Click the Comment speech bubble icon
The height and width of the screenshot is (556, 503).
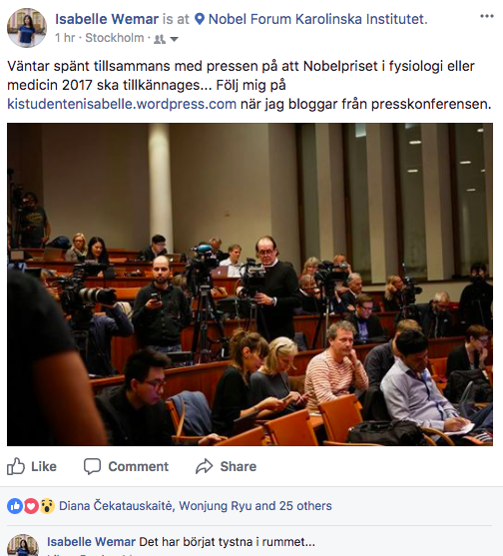[x=92, y=466]
